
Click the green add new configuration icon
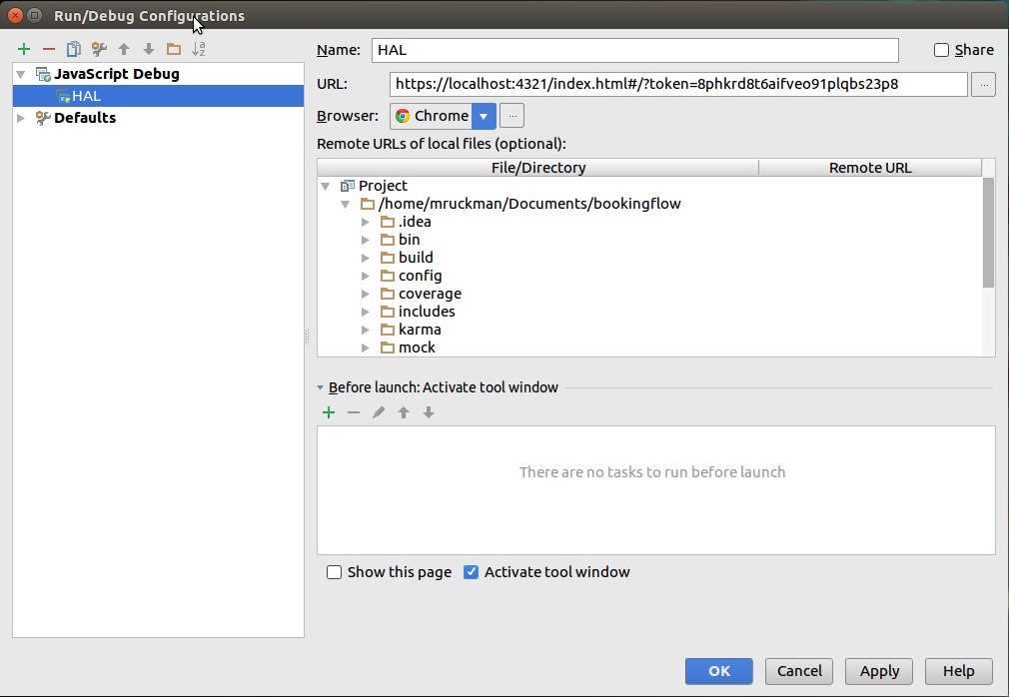click(24, 49)
